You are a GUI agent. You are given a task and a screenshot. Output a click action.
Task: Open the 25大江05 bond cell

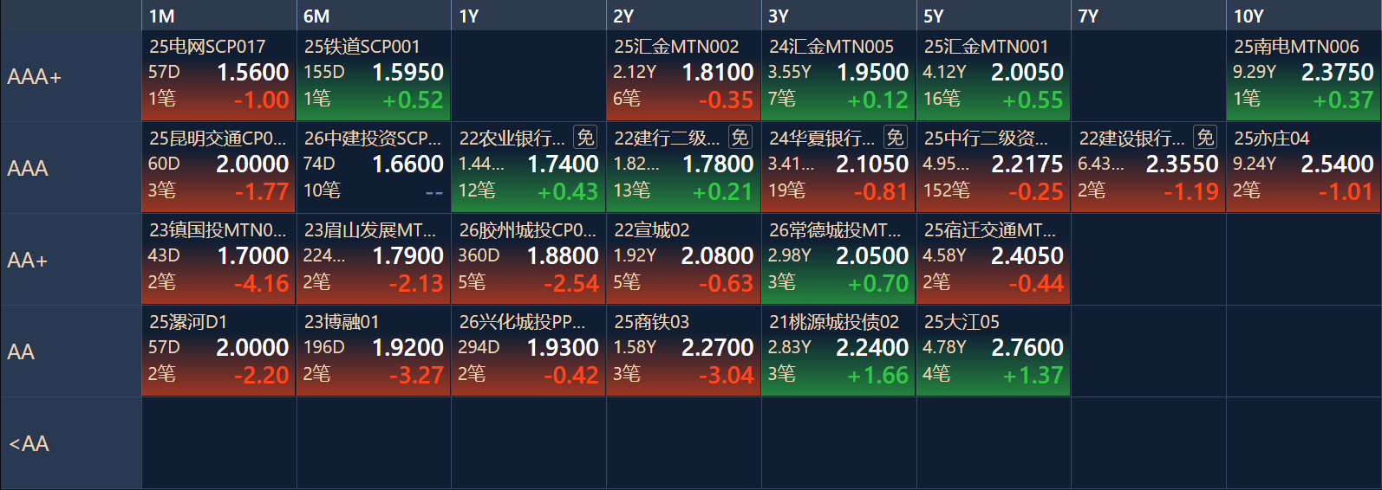click(x=994, y=351)
